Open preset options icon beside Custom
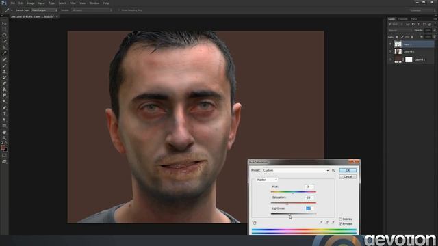 click(x=333, y=170)
